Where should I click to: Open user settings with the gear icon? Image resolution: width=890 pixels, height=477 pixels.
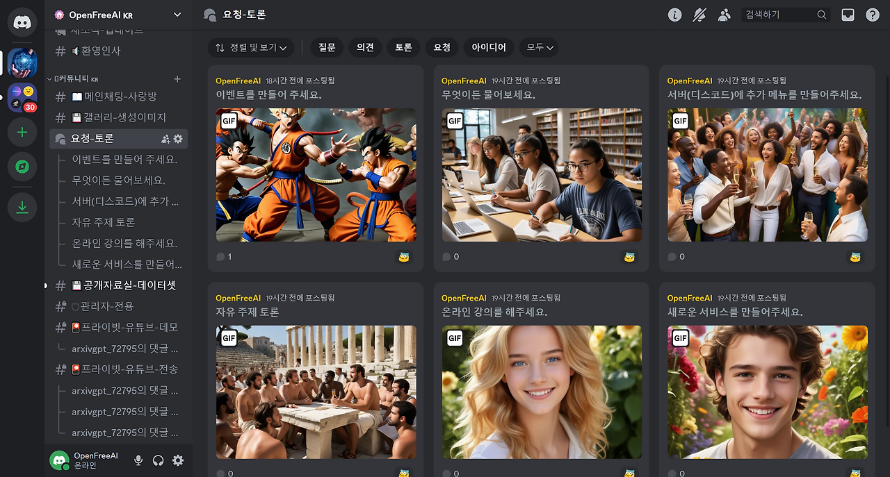[x=178, y=460]
